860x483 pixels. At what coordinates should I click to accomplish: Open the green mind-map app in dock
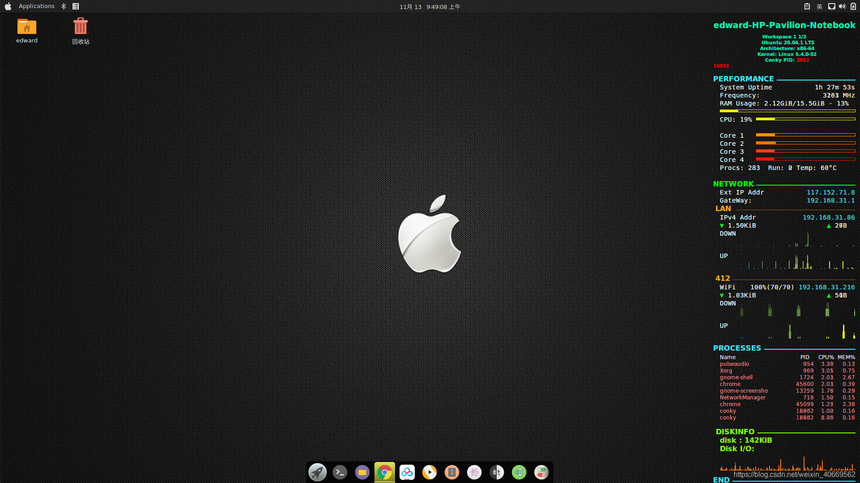[x=519, y=472]
